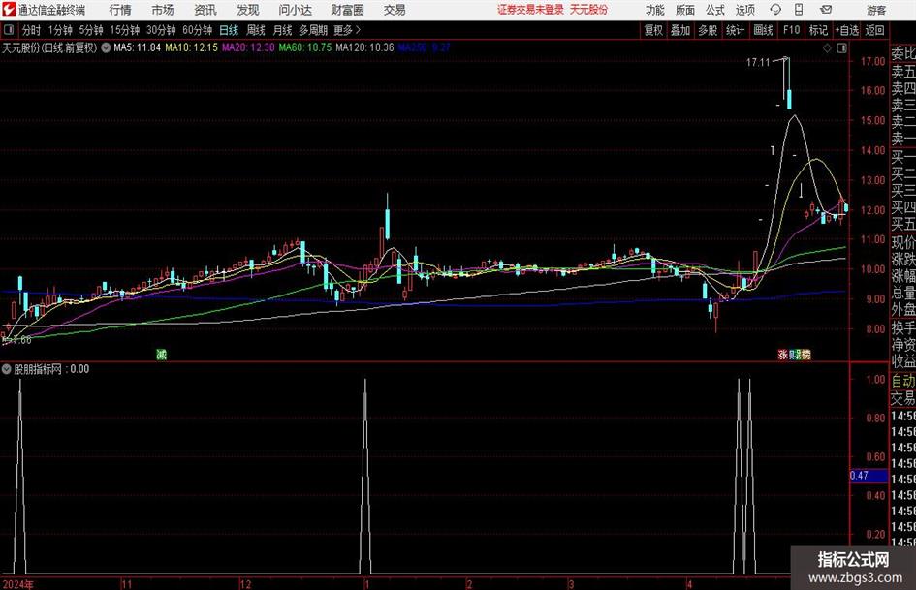Click the 标记 mark button
Screen dimensions: 916x590
click(x=818, y=30)
